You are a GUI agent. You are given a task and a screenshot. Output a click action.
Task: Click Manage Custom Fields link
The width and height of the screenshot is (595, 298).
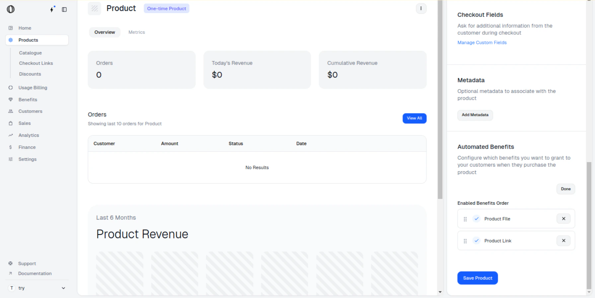click(x=482, y=43)
